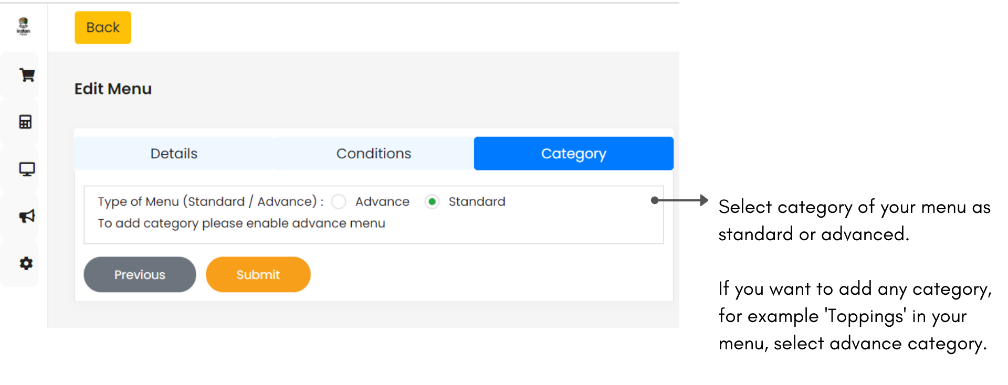Click the 'Standard' option label
The height and width of the screenshot is (385, 1008).
[x=477, y=202]
